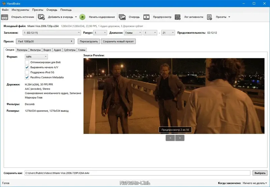
Task: Show next preview image with > button
Action: pos(180,138)
